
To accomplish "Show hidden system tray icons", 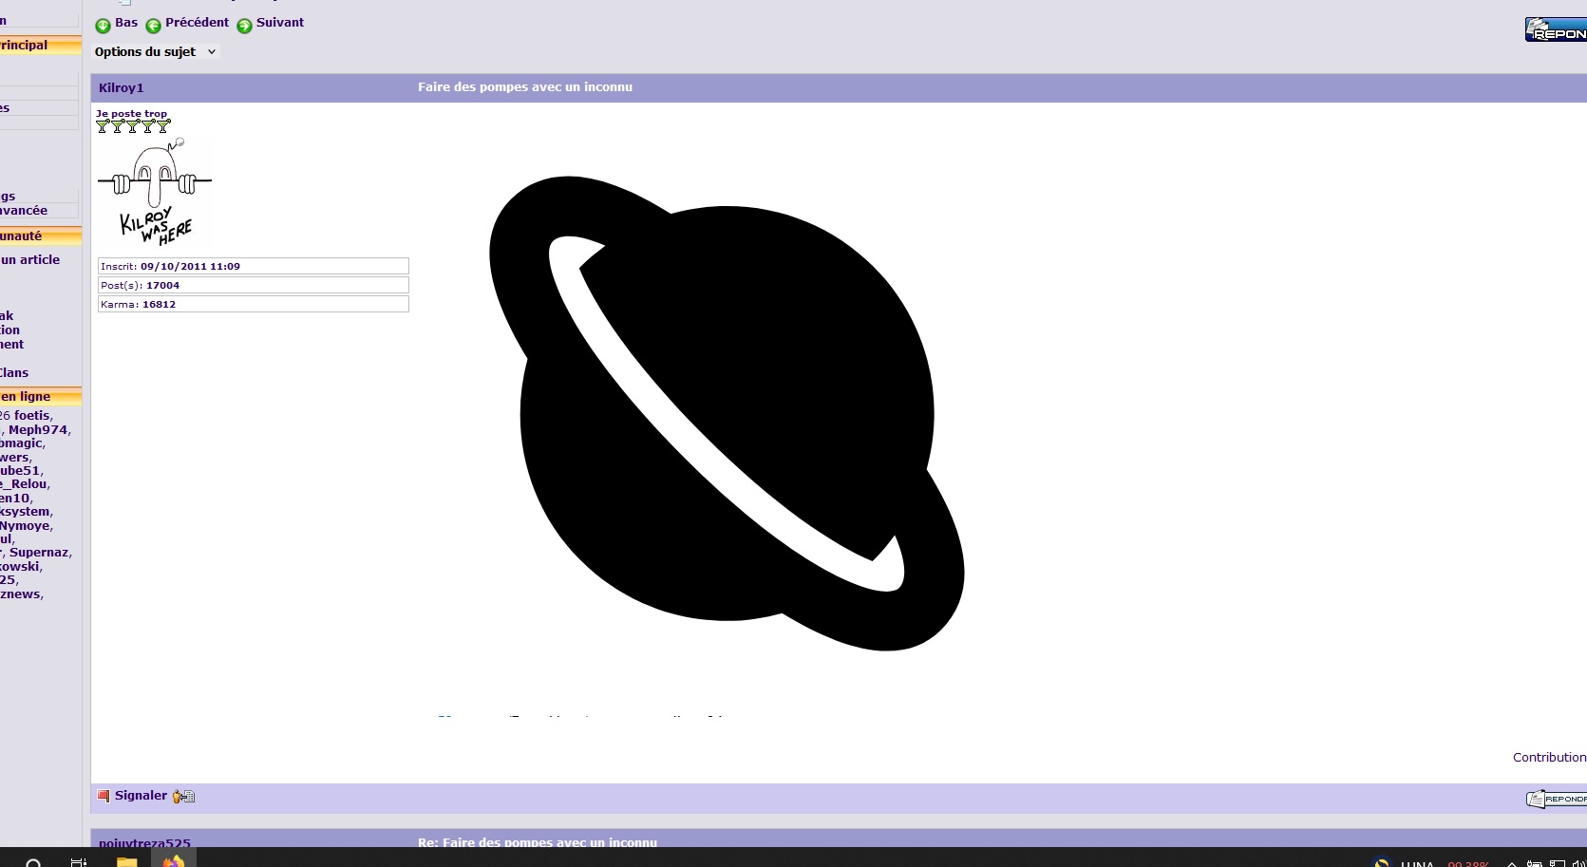I will [x=1512, y=863].
